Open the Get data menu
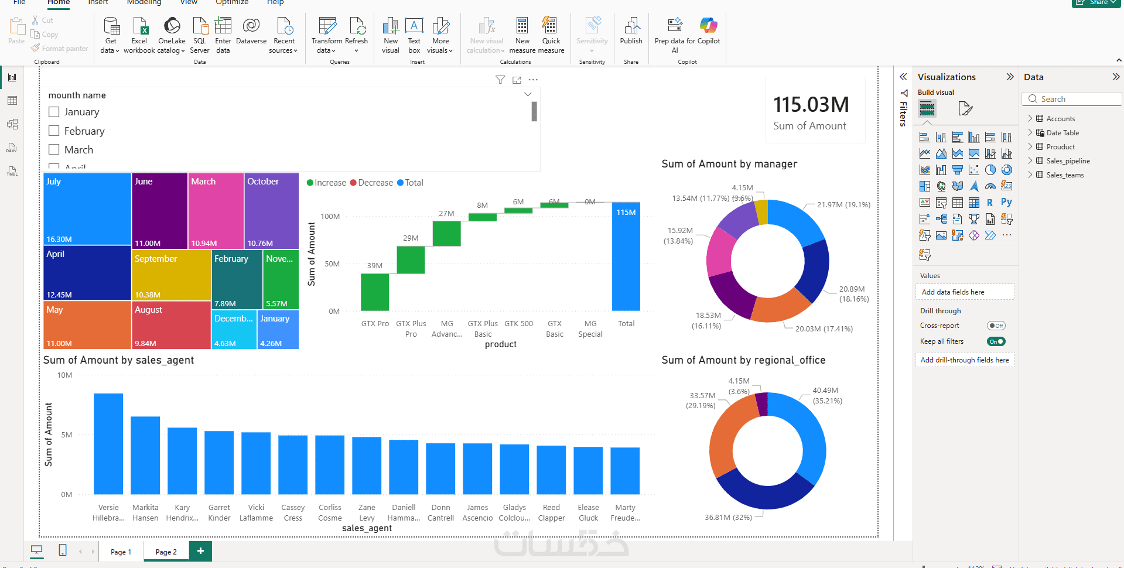The height and width of the screenshot is (568, 1124). point(110,35)
